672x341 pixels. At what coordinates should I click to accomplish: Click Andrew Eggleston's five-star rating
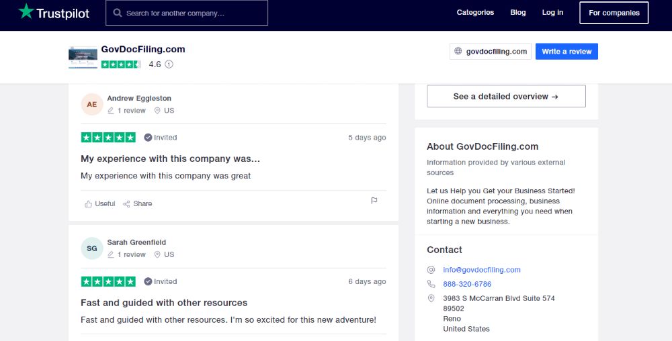(108, 138)
